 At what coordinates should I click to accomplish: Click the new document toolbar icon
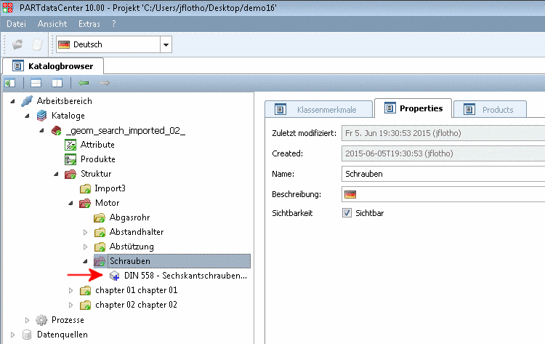(37, 44)
